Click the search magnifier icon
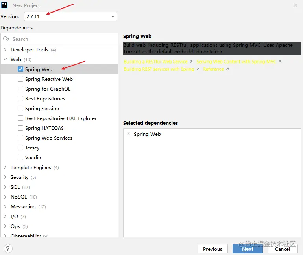The width and height of the screenshot is (303, 255). pos(6,39)
